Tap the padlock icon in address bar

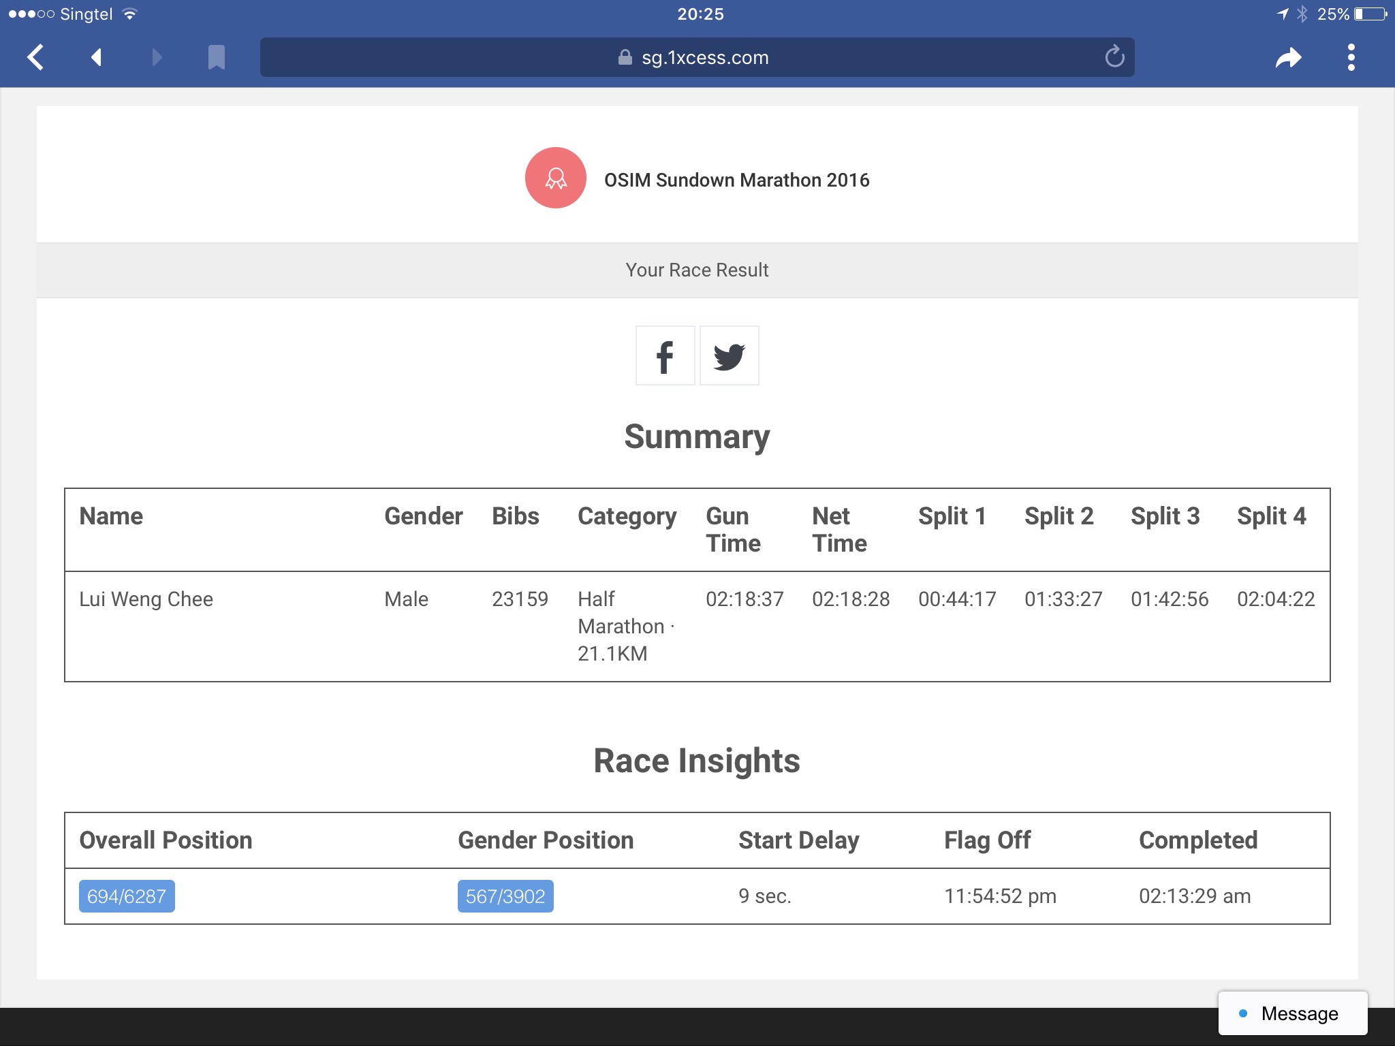point(625,57)
